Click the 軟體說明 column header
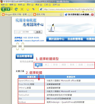Viewport: 95px width, 104px height. 71,77
